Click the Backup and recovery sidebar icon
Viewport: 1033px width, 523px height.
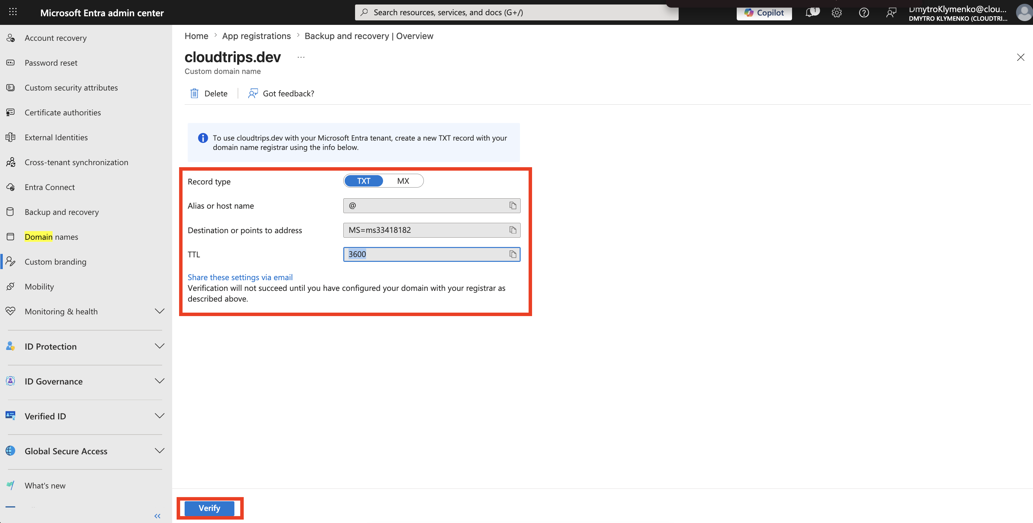coord(11,212)
